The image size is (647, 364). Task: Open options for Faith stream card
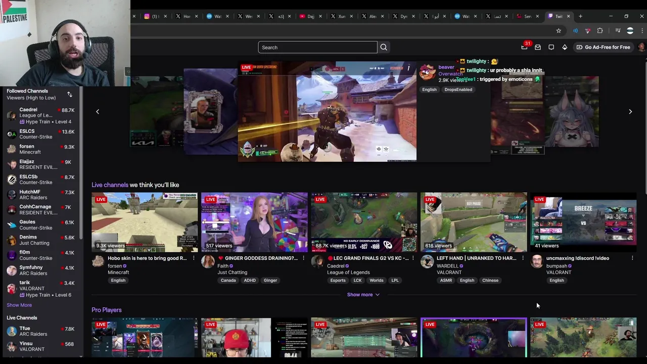pyautogui.click(x=303, y=258)
